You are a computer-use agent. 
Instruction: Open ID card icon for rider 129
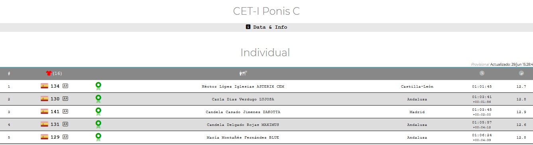tap(65, 137)
